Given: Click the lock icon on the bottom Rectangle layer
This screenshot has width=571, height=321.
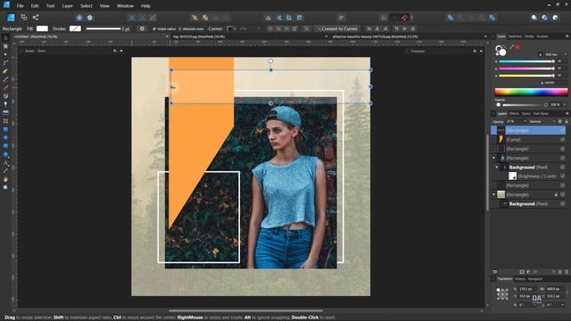Looking at the screenshot, I should (x=556, y=194).
